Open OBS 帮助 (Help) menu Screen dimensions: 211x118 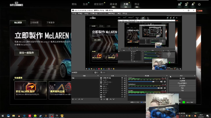125,13
